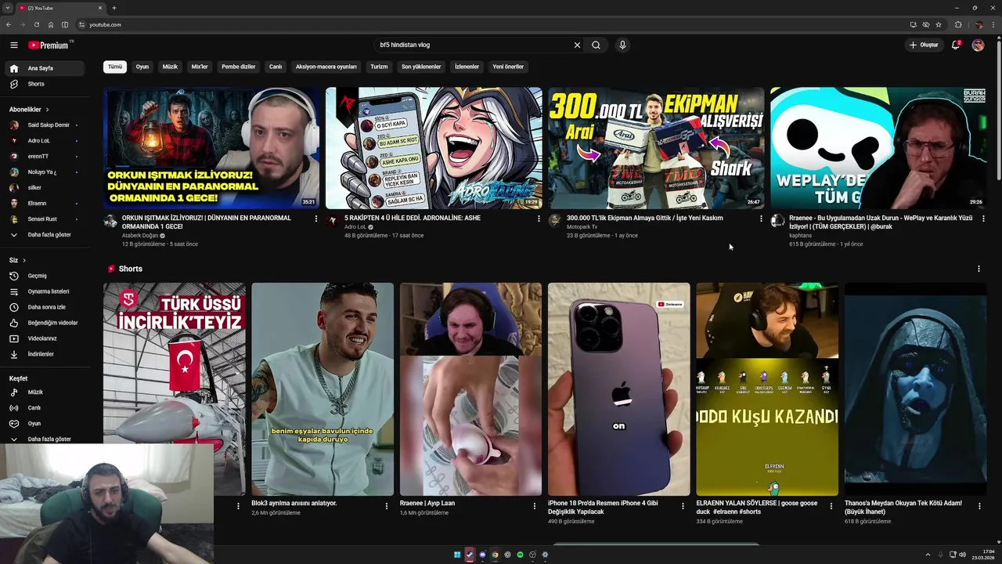Open Geçmiş history in sidebar
1002x564 pixels.
pos(45,276)
